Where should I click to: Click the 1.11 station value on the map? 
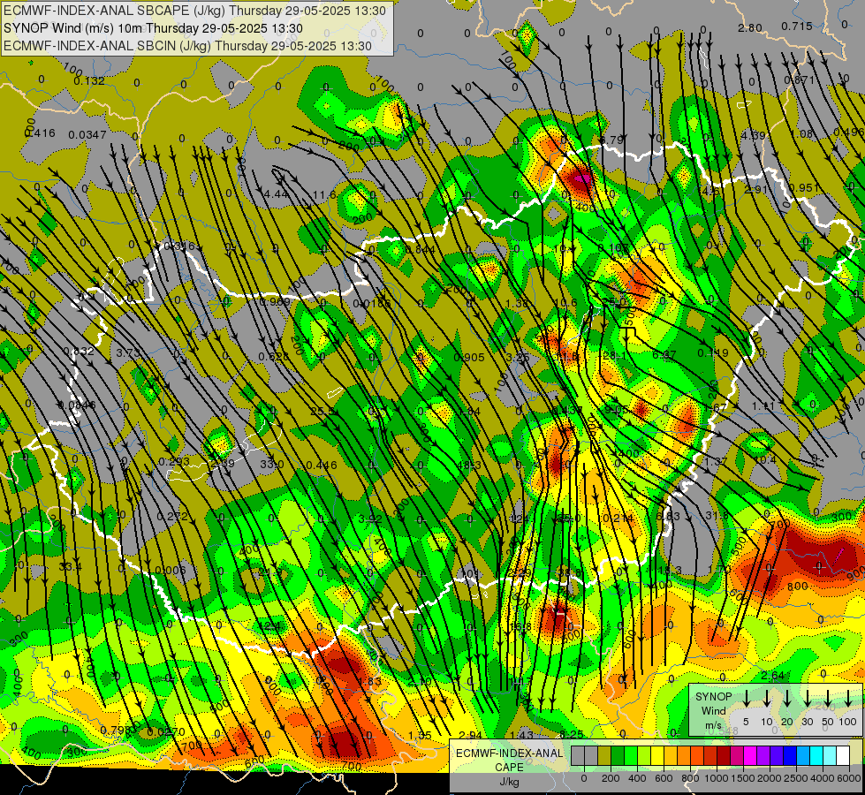coord(763,406)
